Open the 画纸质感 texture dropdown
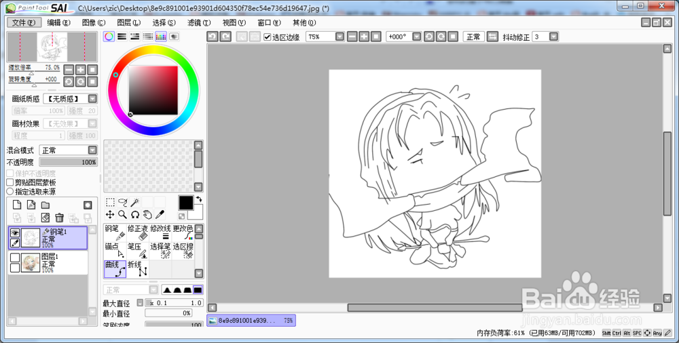This screenshot has width=679, height=343. (x=92, y=98)
